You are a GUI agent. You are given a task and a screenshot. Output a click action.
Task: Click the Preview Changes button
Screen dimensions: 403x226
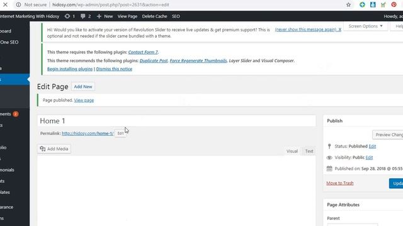[388, 135]
